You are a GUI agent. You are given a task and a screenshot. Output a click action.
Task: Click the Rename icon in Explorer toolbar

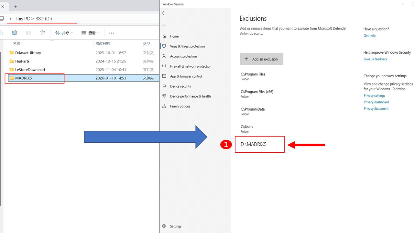14,33
